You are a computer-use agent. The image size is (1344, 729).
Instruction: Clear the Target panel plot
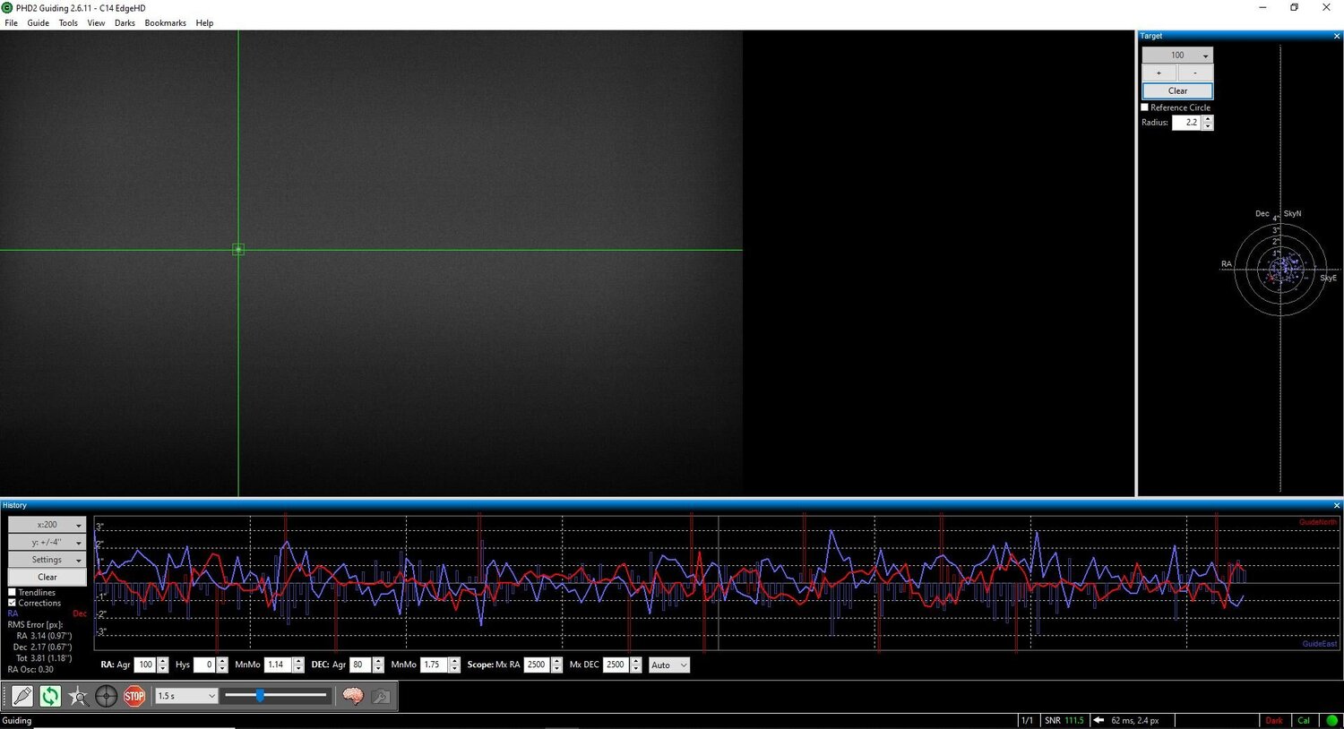(x=1177, y=90)
